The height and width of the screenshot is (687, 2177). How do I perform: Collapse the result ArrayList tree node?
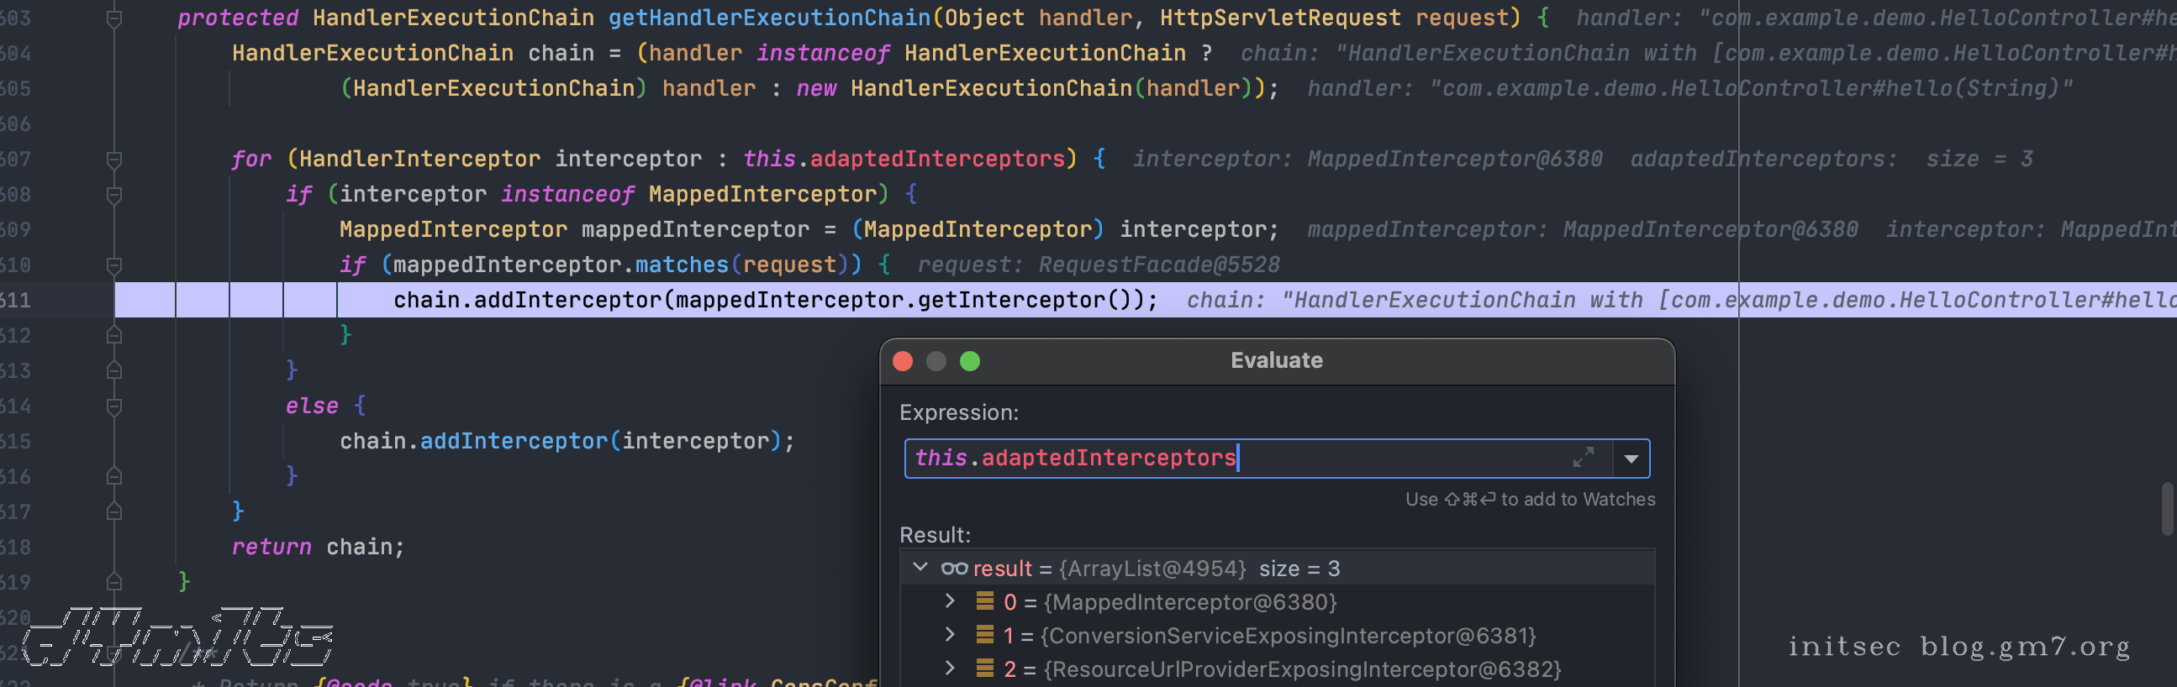pos(921,568)
